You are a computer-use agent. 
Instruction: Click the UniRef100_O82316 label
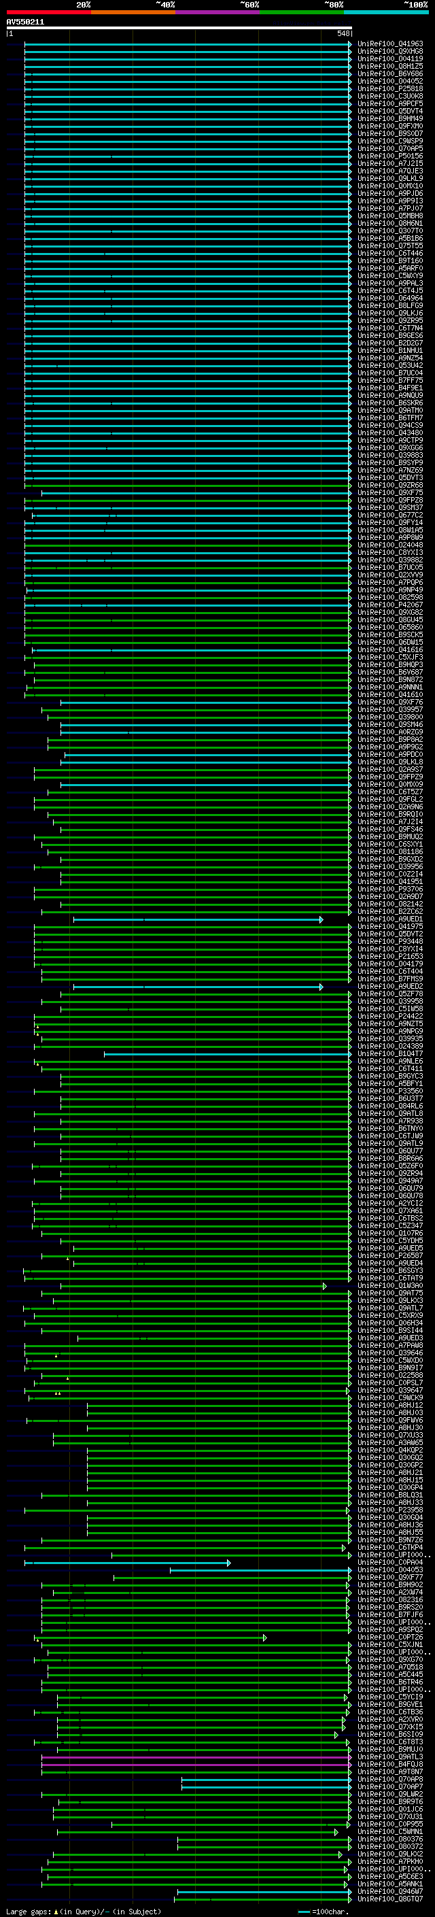[390, 1600]
